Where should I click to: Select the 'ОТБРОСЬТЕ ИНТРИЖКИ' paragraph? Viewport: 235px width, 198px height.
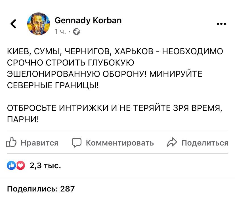click(114, 107)
